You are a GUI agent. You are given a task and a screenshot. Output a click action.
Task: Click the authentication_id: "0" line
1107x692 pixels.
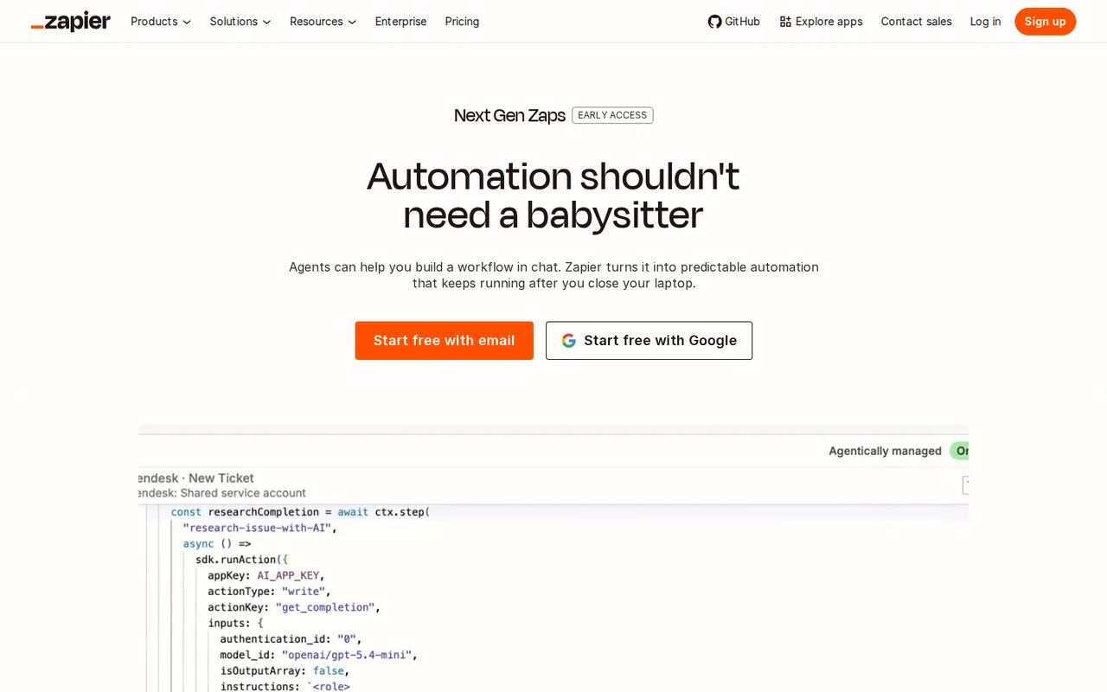click(291, 639)
